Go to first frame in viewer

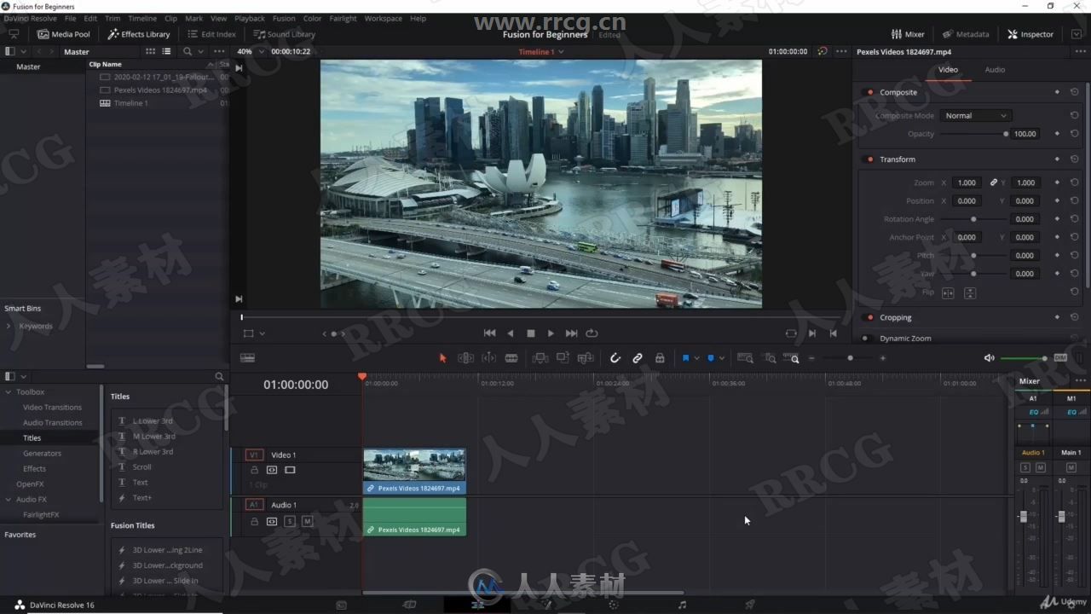pyautogui.click(x=489, y=333)
